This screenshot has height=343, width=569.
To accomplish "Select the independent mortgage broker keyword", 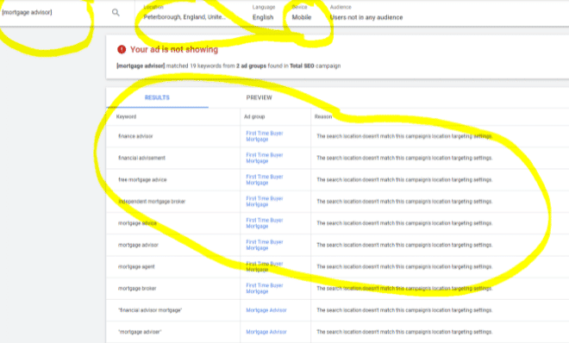I will 152,202.
